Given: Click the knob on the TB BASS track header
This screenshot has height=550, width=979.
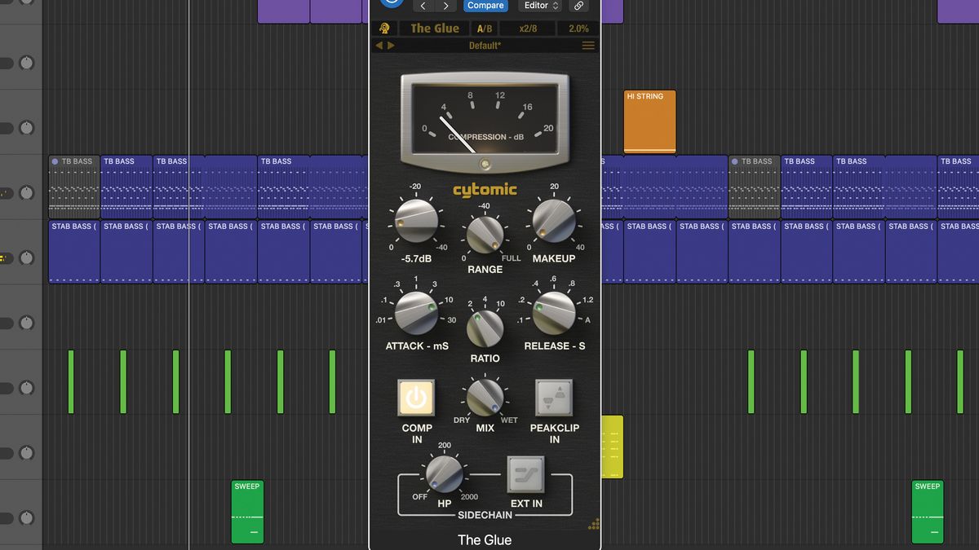Looking at the screenshot, I should (x=27, y=193).
